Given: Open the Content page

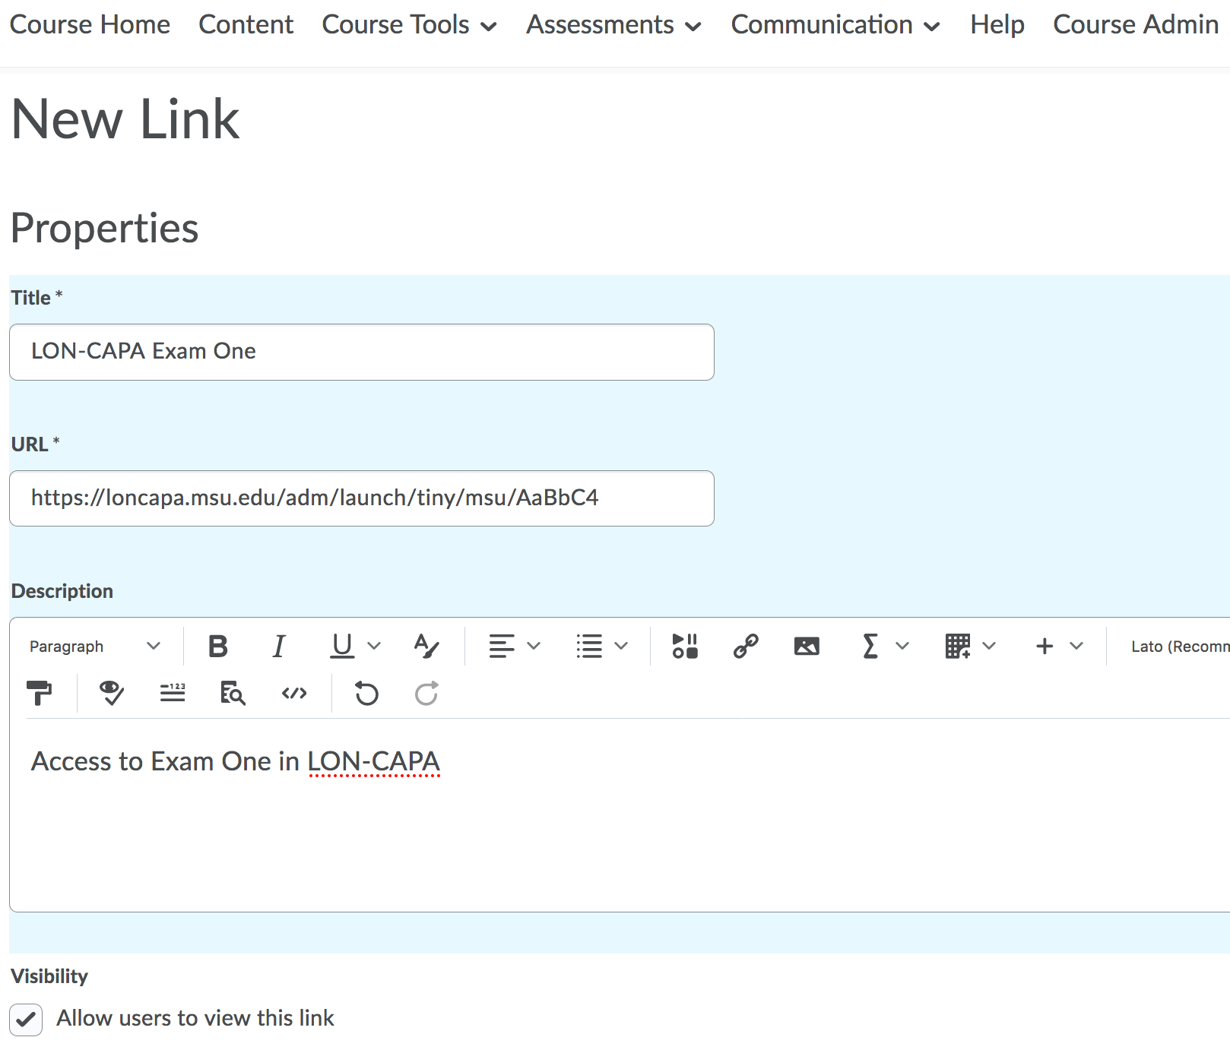Looking at the screenshot, I should pos(246,25).
